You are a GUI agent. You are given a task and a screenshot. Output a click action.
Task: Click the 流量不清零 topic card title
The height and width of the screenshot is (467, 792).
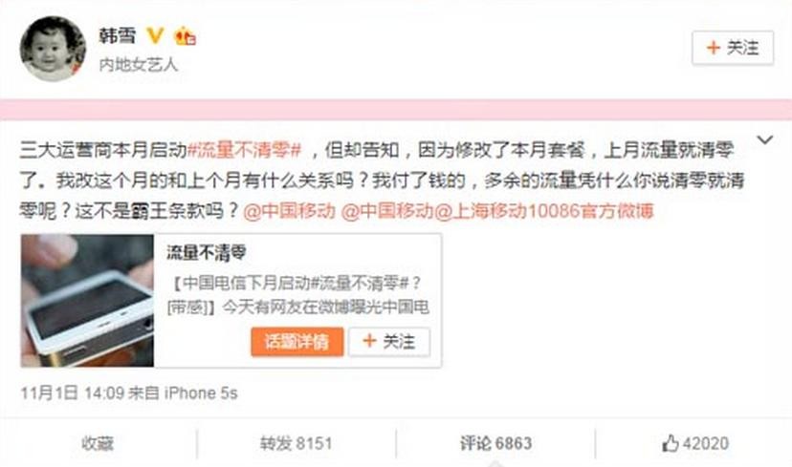pos(207,253)
